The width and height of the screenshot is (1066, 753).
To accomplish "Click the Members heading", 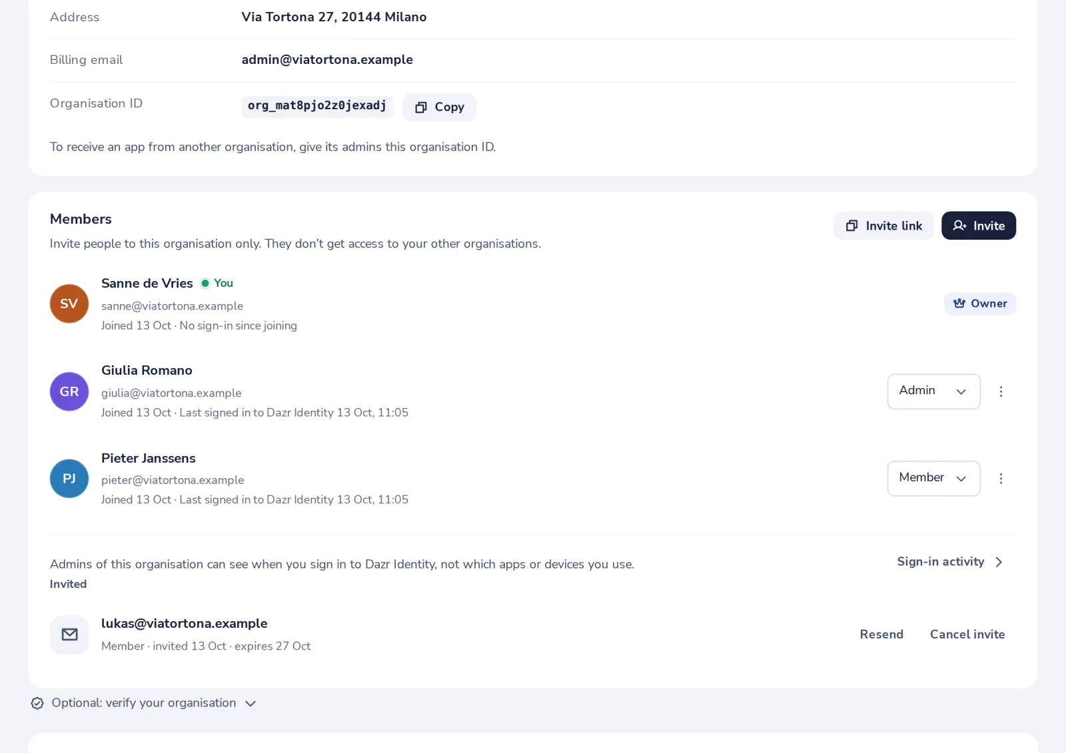I will click(81, 219).
